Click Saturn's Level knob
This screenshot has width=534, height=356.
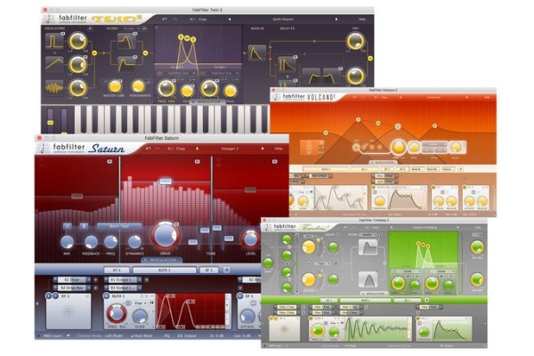coord(250,239)
